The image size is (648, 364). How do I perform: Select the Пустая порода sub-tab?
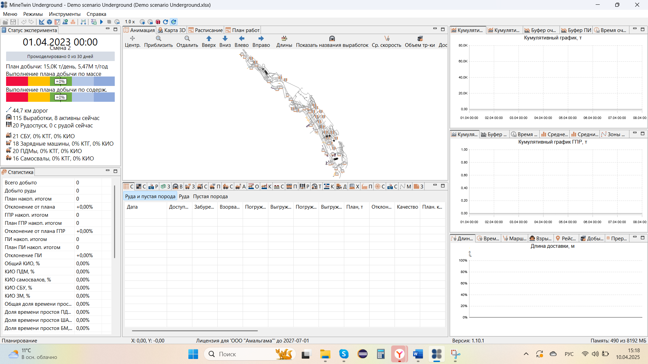210,196
